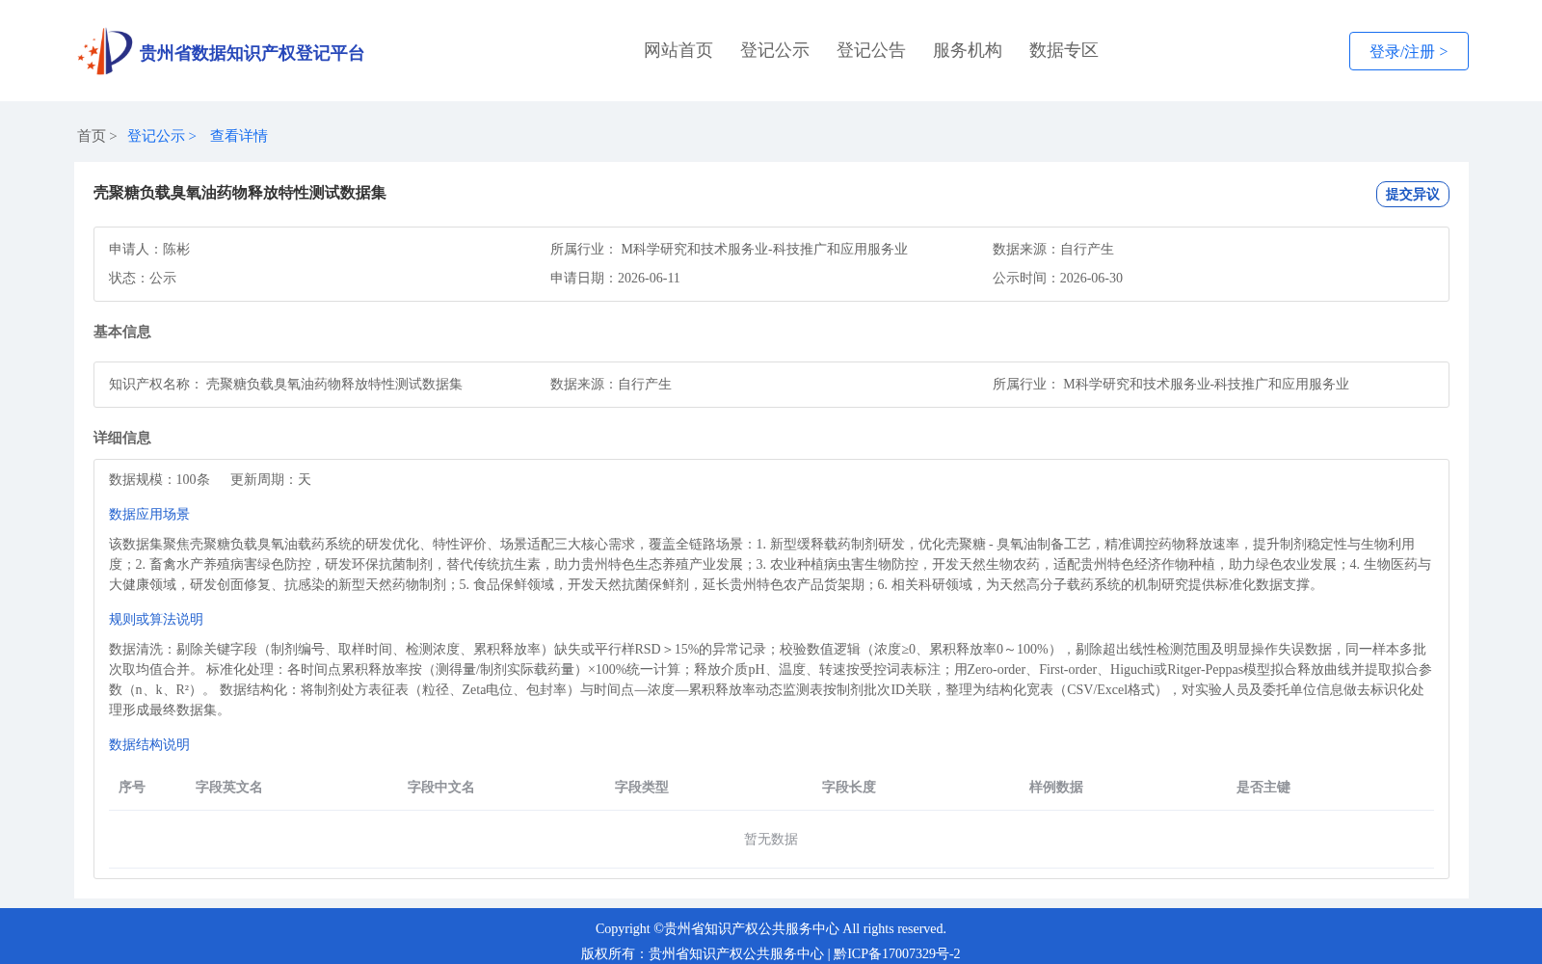Viewport: 1542px width, 964px height.
Task: Open the 数据专区 menu item
Action: [x=1064, y=50]
